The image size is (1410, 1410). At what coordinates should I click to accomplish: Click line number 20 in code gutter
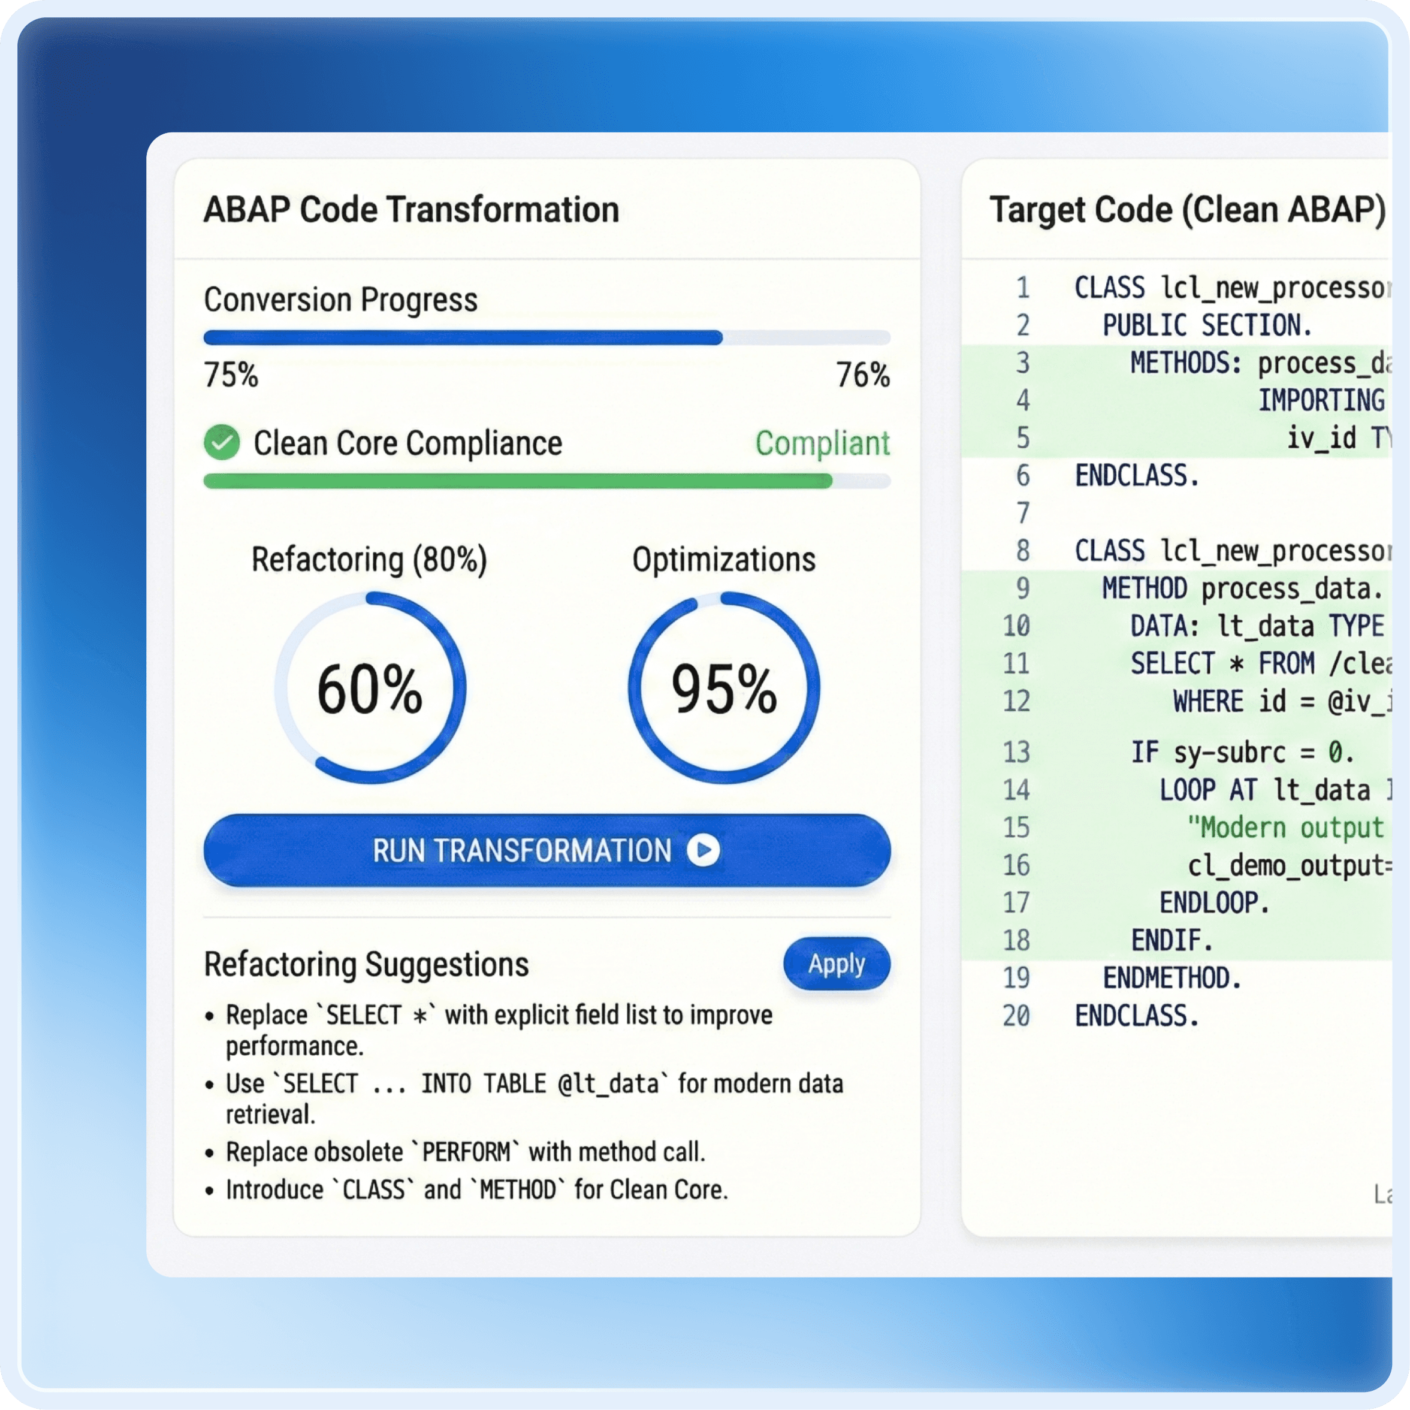[1016, 1016]
